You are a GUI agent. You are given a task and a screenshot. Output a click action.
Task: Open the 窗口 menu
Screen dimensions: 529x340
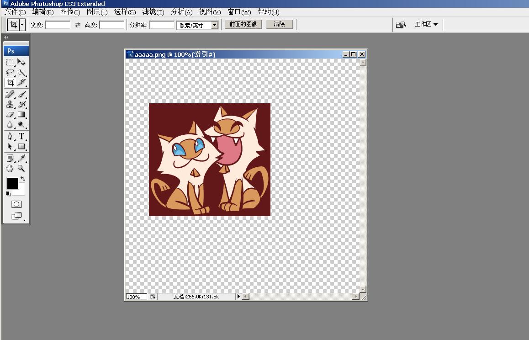point(239,12)
